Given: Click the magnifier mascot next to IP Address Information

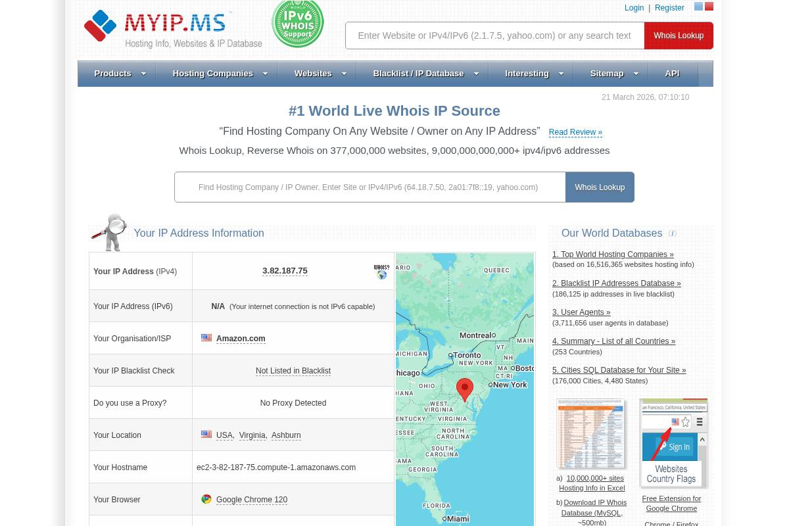Looking at the screenshot, I should tap(109, 232).
